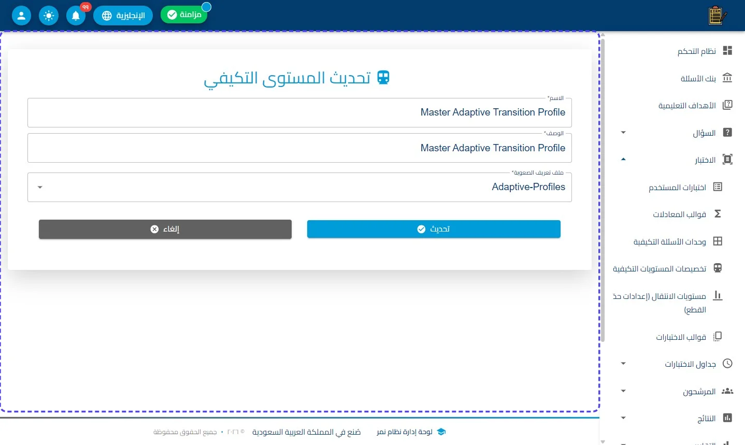Click the تحديث update button
The height and width of the screenshot is (445, 745).
tap(434, 229)
